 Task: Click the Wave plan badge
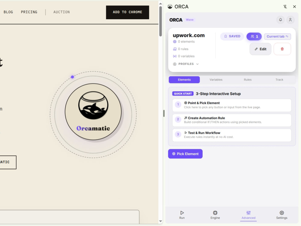click(190, 20)
